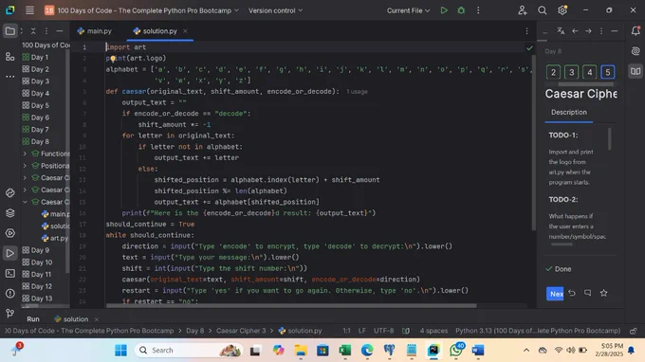Open the Run tool window icon

[10, 253]
